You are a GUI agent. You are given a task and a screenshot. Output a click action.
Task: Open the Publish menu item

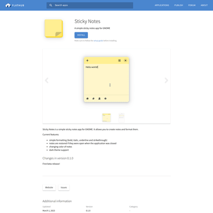[179, 5]
